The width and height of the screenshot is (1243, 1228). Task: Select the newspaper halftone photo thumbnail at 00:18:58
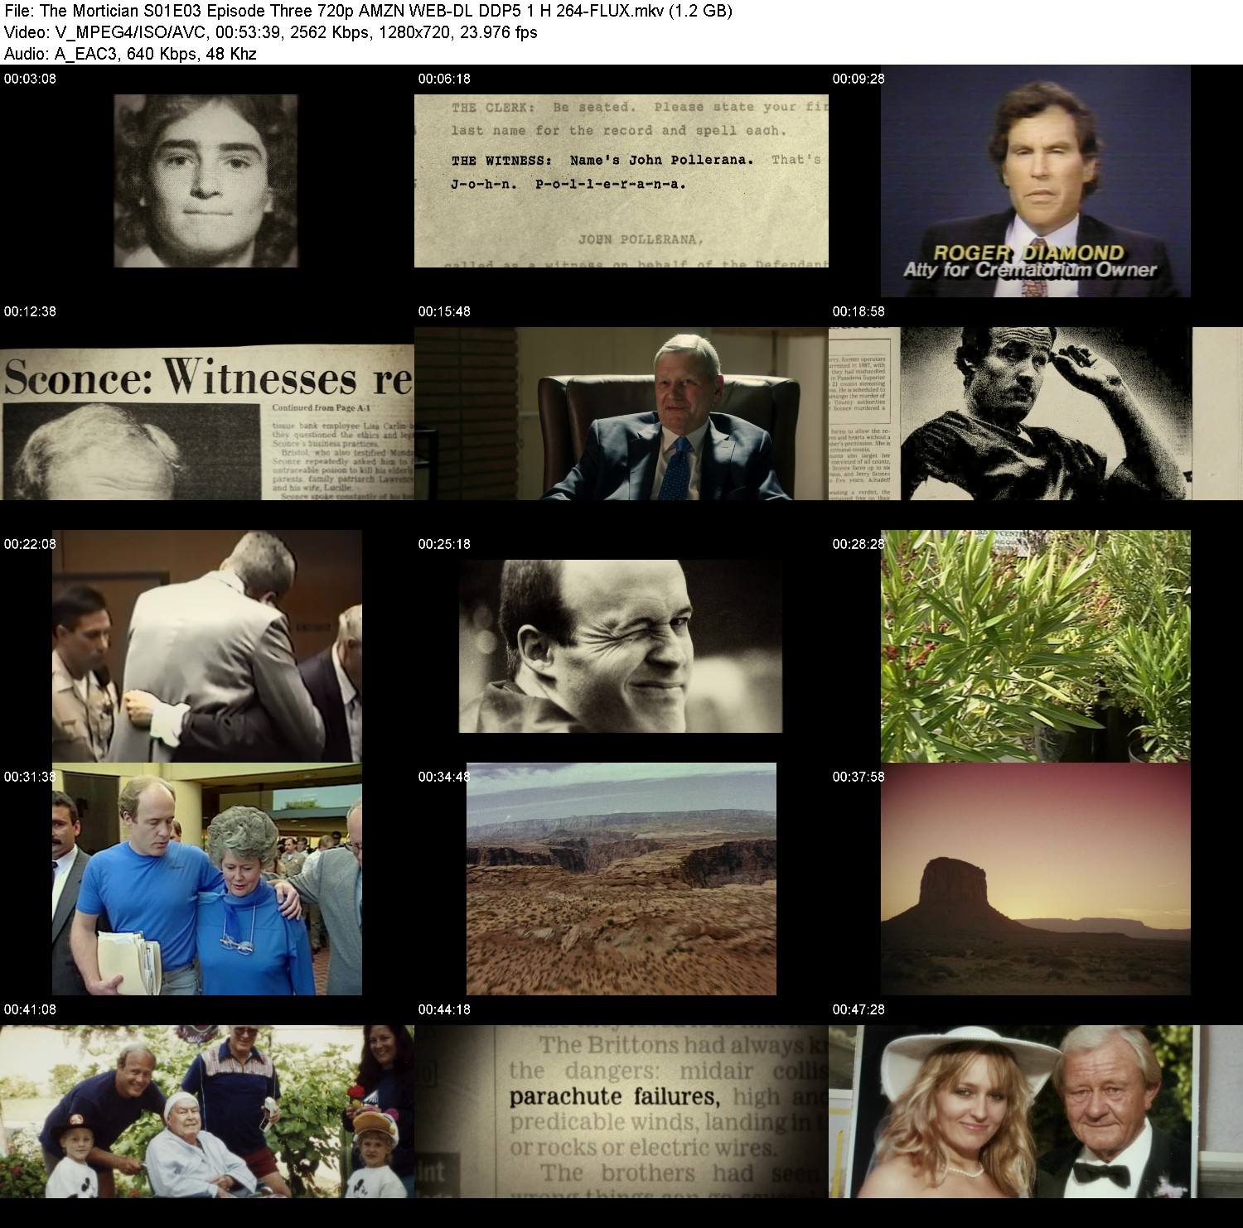pyautogui.click(x=1036, y=413)
